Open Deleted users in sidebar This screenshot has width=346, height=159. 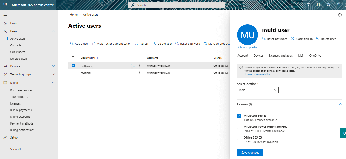pos(19,59)
